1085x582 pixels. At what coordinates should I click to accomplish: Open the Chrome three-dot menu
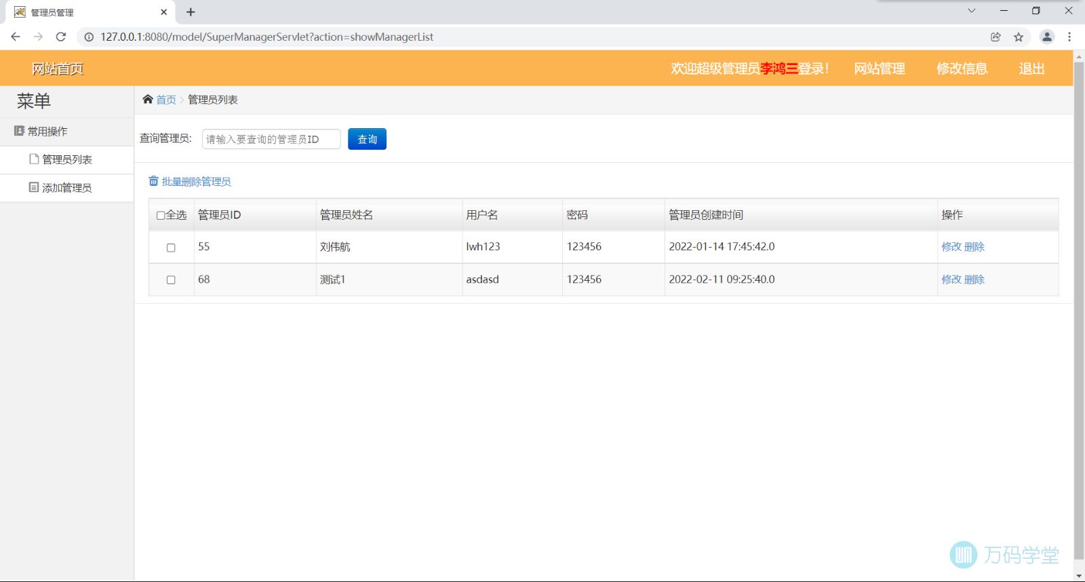tap(1069, 37)
